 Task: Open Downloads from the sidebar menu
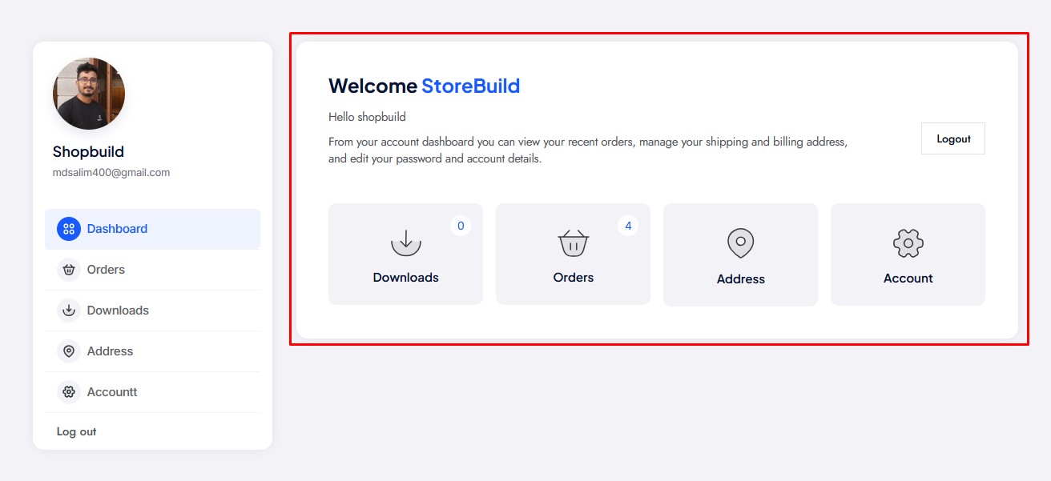pos(152,311)
